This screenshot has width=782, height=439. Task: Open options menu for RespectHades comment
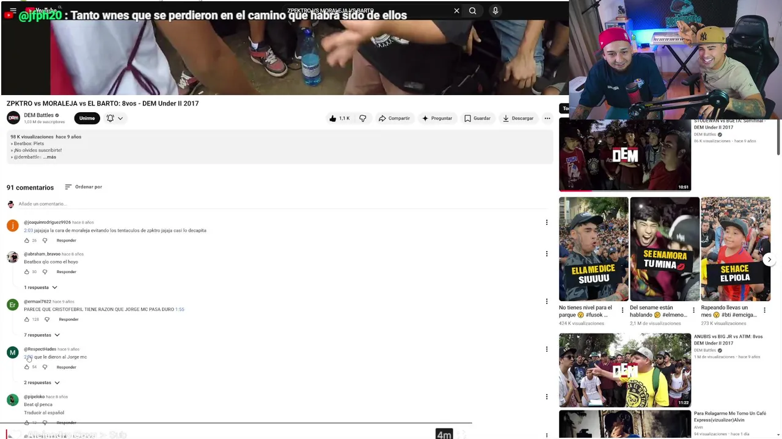[x=547, y=349]
